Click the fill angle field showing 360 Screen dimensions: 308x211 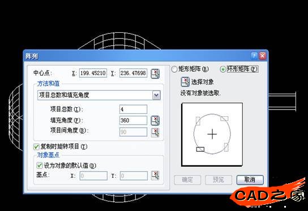click(x=133, y=120)
